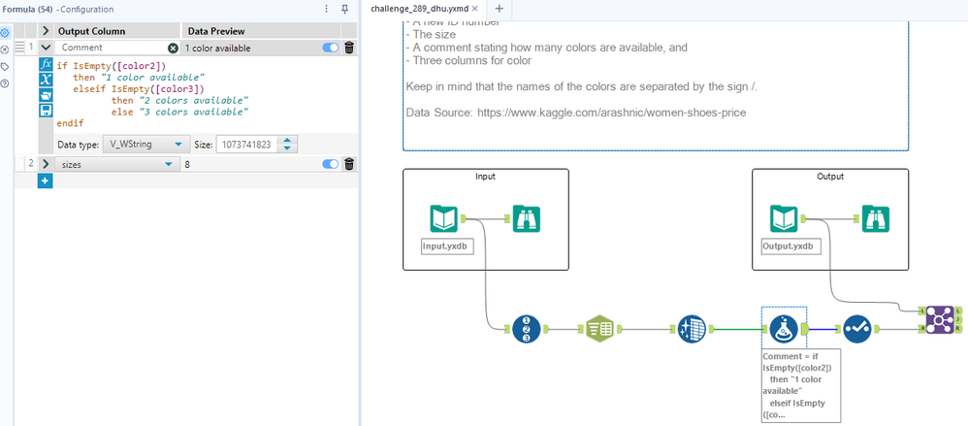This screenshot has width=968, height=426.
Task: Select the Record ID tool on canvas
Action: [526, 329]
